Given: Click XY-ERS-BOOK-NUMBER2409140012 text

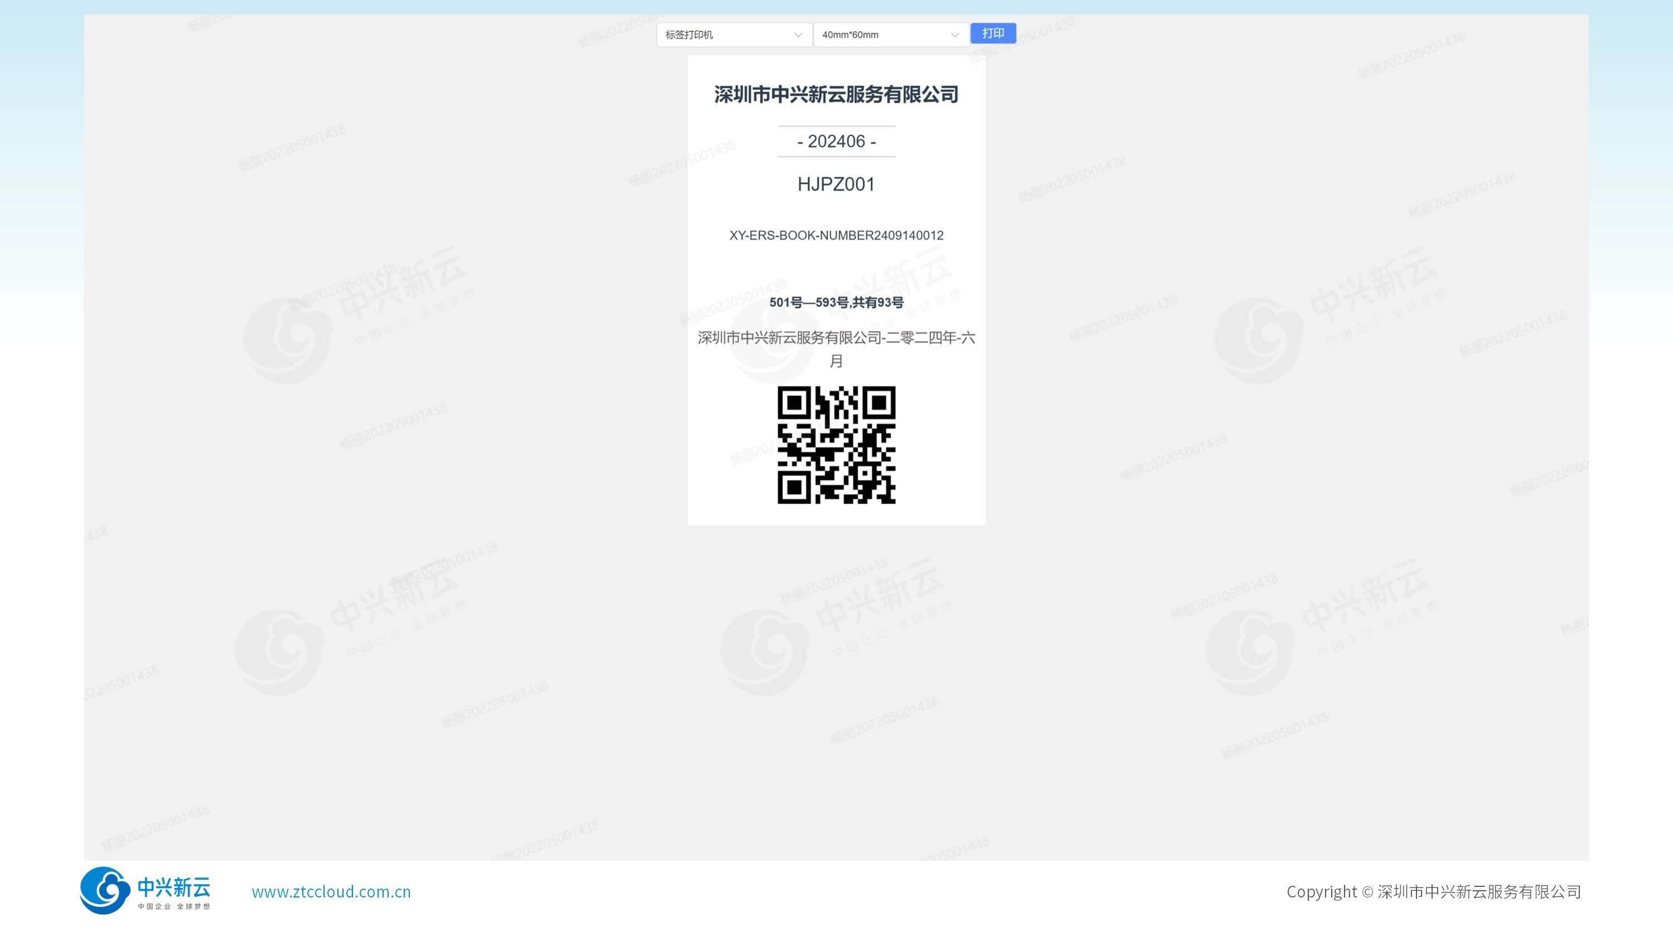Looking at the screenshot, I should (836, 236).
